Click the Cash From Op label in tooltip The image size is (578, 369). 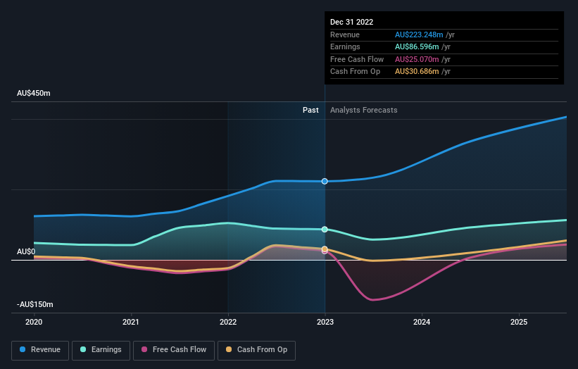[355, 72]
